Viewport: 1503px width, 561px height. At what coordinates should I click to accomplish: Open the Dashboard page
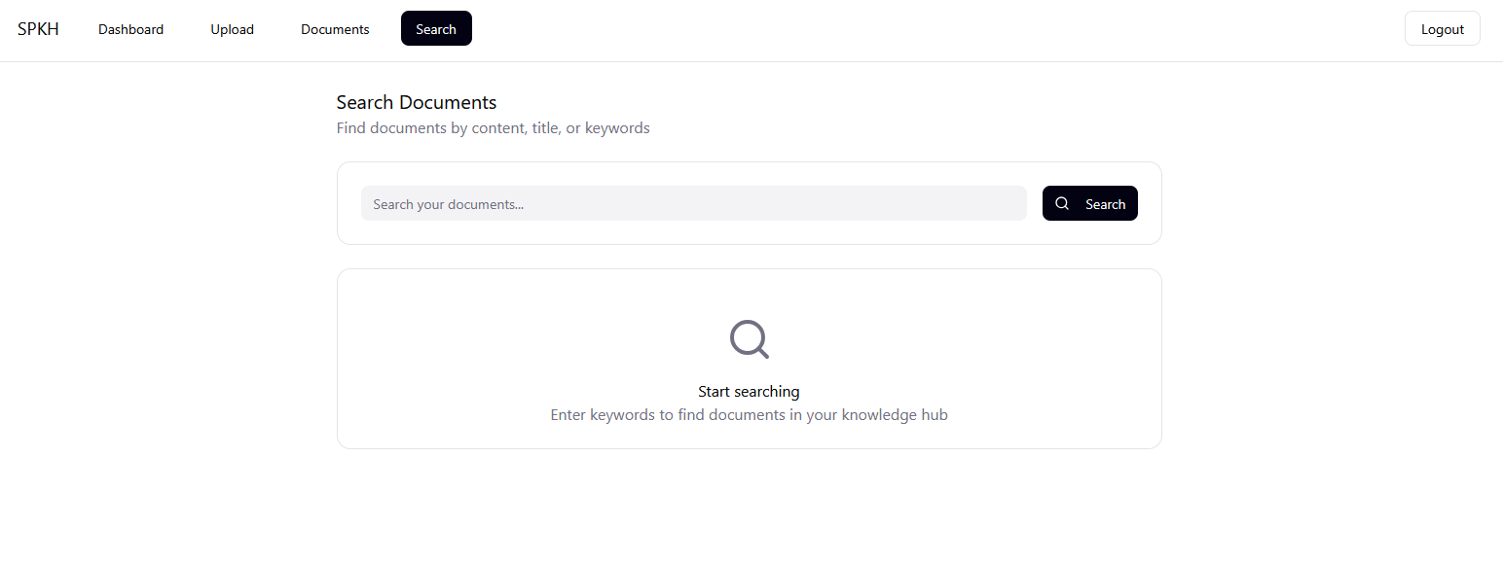point(130,29)
